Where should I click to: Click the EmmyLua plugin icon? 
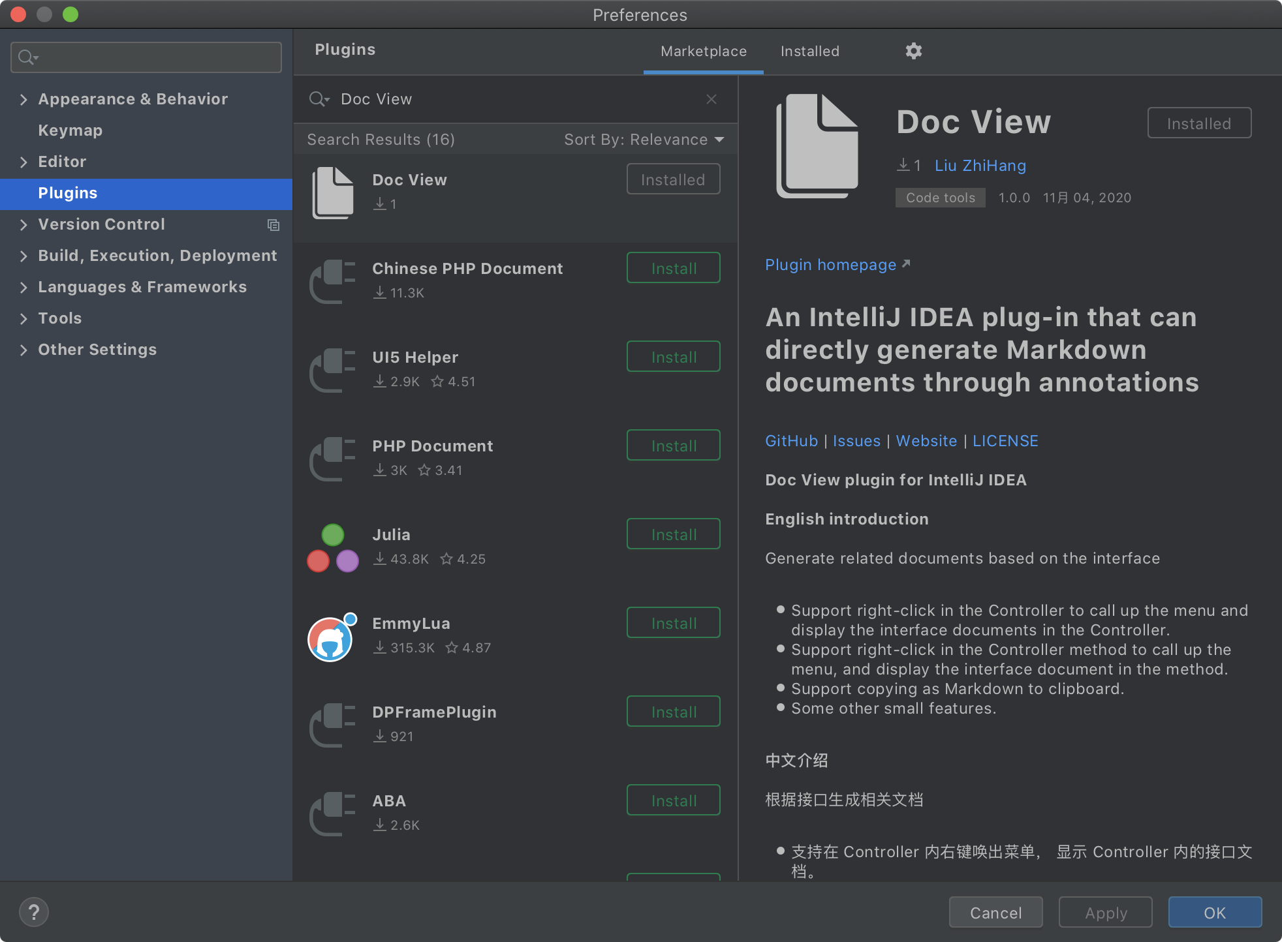[333, 637]
